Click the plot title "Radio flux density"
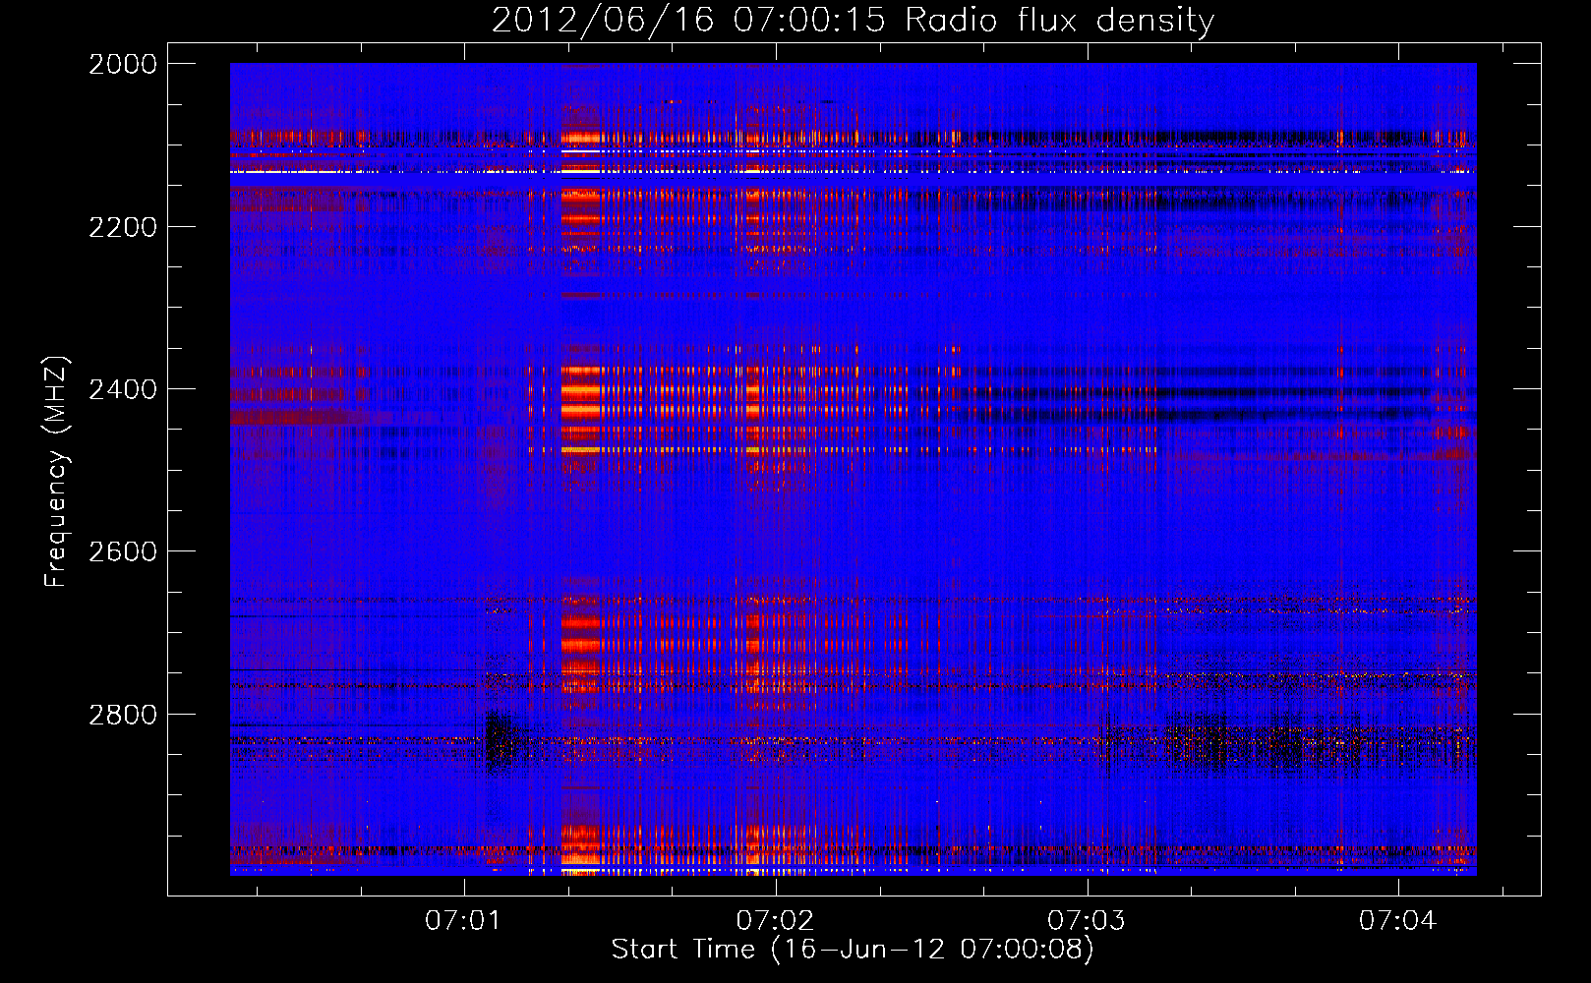Screen dimensions: 1591x983 pyautogui.click(x=1060, y=21)
